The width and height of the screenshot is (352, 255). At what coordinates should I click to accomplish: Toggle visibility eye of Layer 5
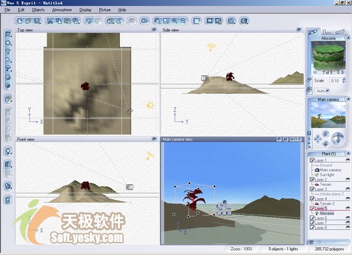(347, 208)
